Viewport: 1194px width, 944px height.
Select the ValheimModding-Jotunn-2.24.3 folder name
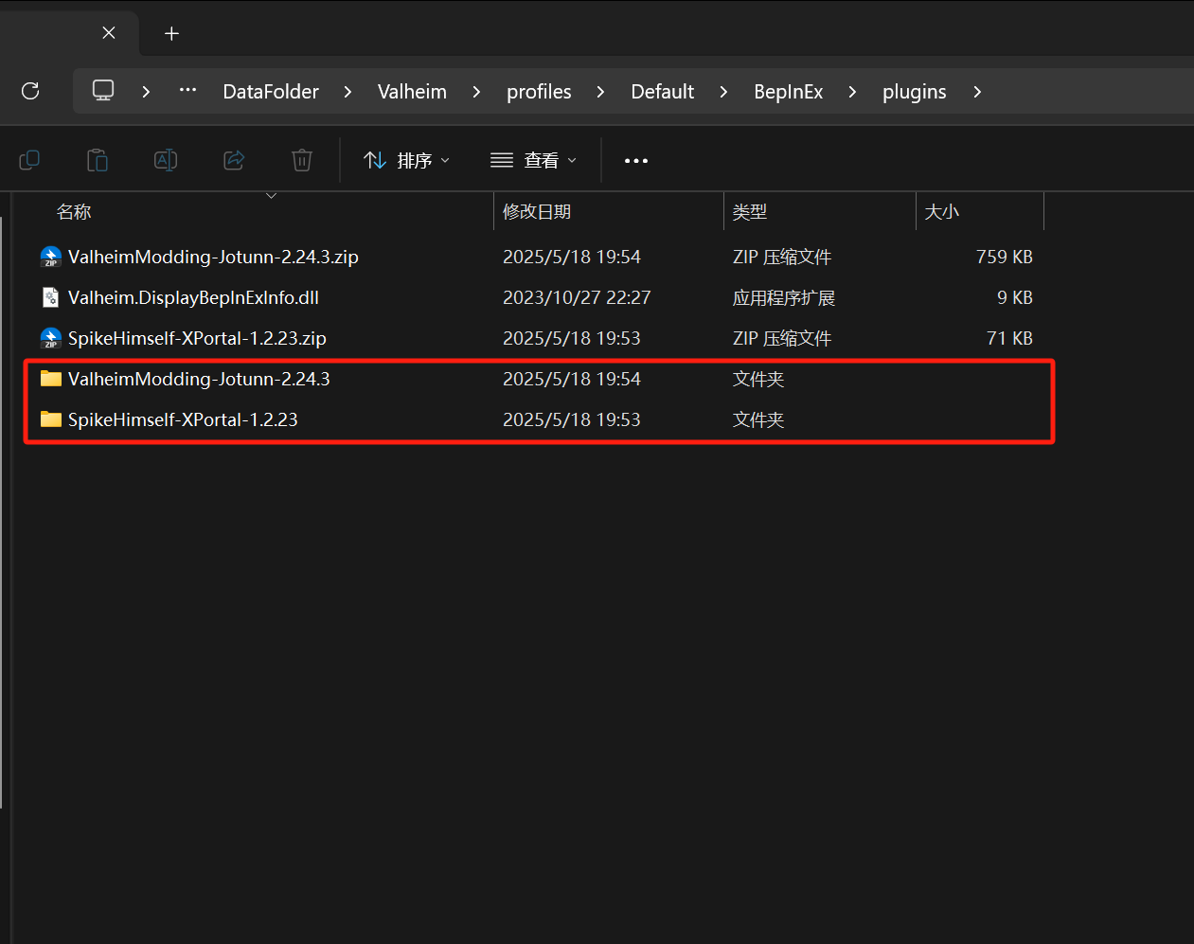tap(199, 379)
